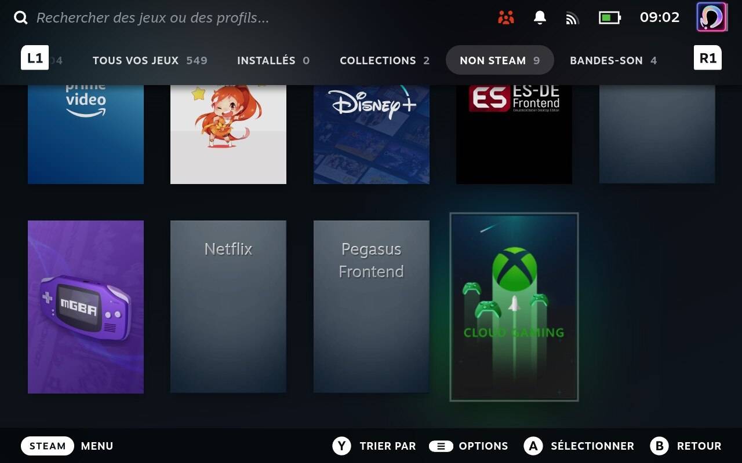Open the wireless signal status icon
This screenshot has height=463, width=742.
pos(572,19)
